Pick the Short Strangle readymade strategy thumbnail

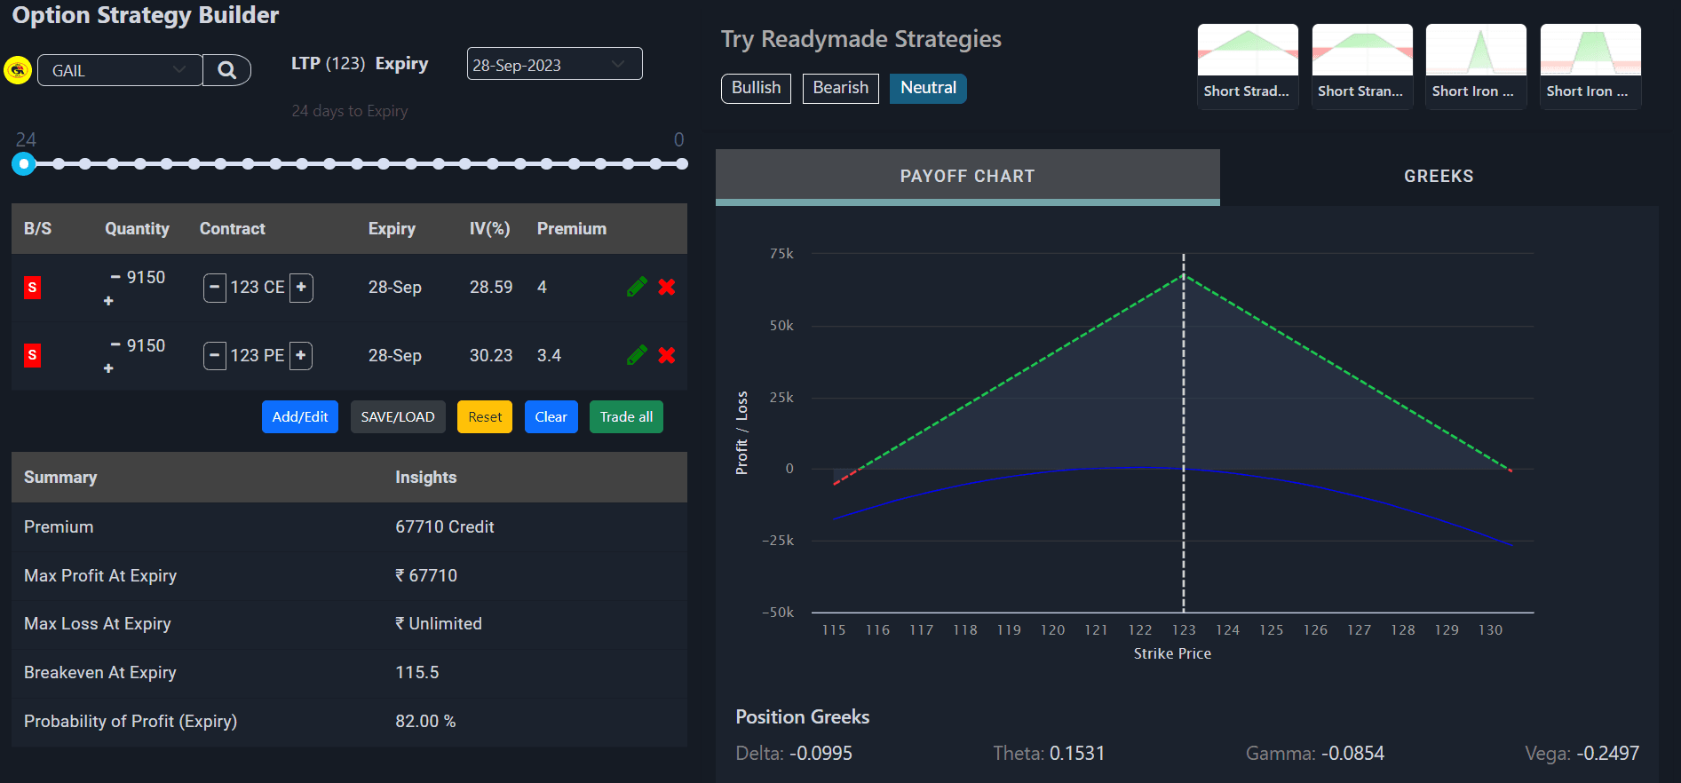coord(1362,67)
